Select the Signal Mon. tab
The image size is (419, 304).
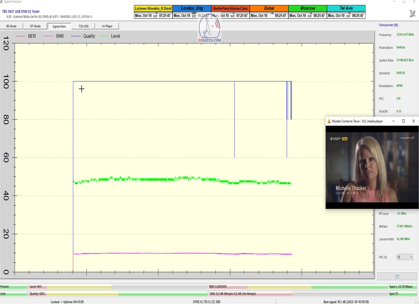click(x=59, y=26)
